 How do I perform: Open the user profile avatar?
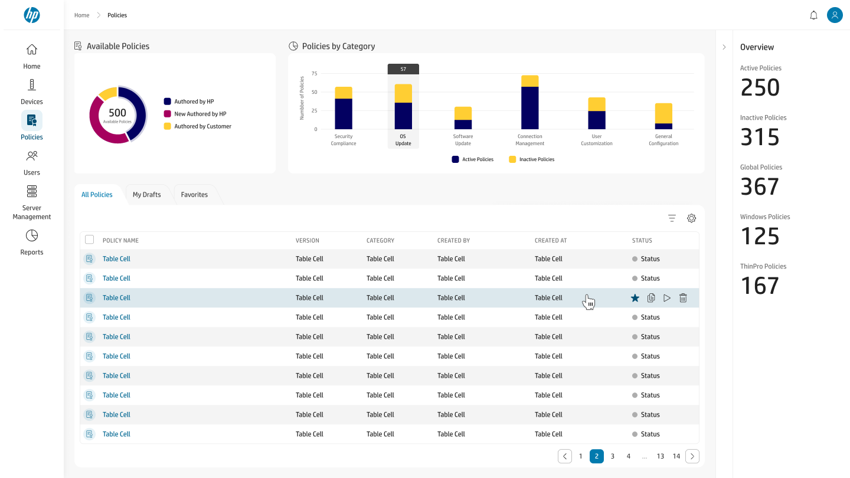click(x=835, y=15)
